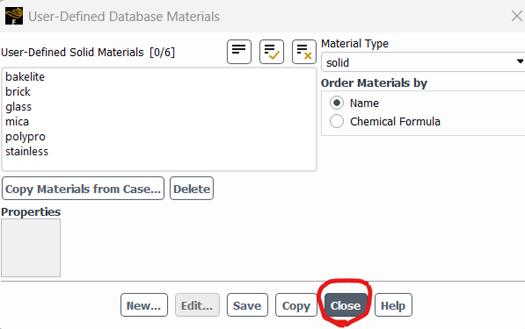Click inside the empty Properties box
The height and width of the screenshot is (329, 525).
click(30, 247)
